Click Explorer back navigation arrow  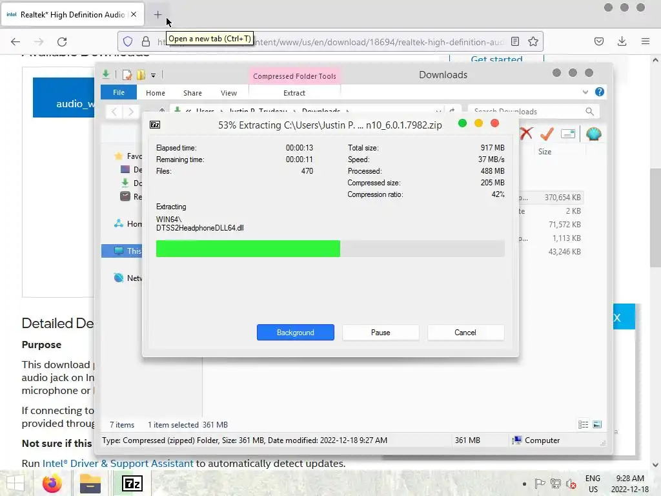point(114,111)
